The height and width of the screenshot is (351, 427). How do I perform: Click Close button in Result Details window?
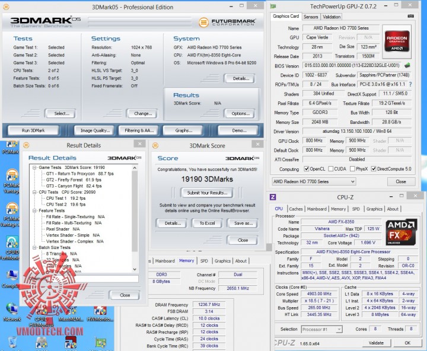coord(125,295)
